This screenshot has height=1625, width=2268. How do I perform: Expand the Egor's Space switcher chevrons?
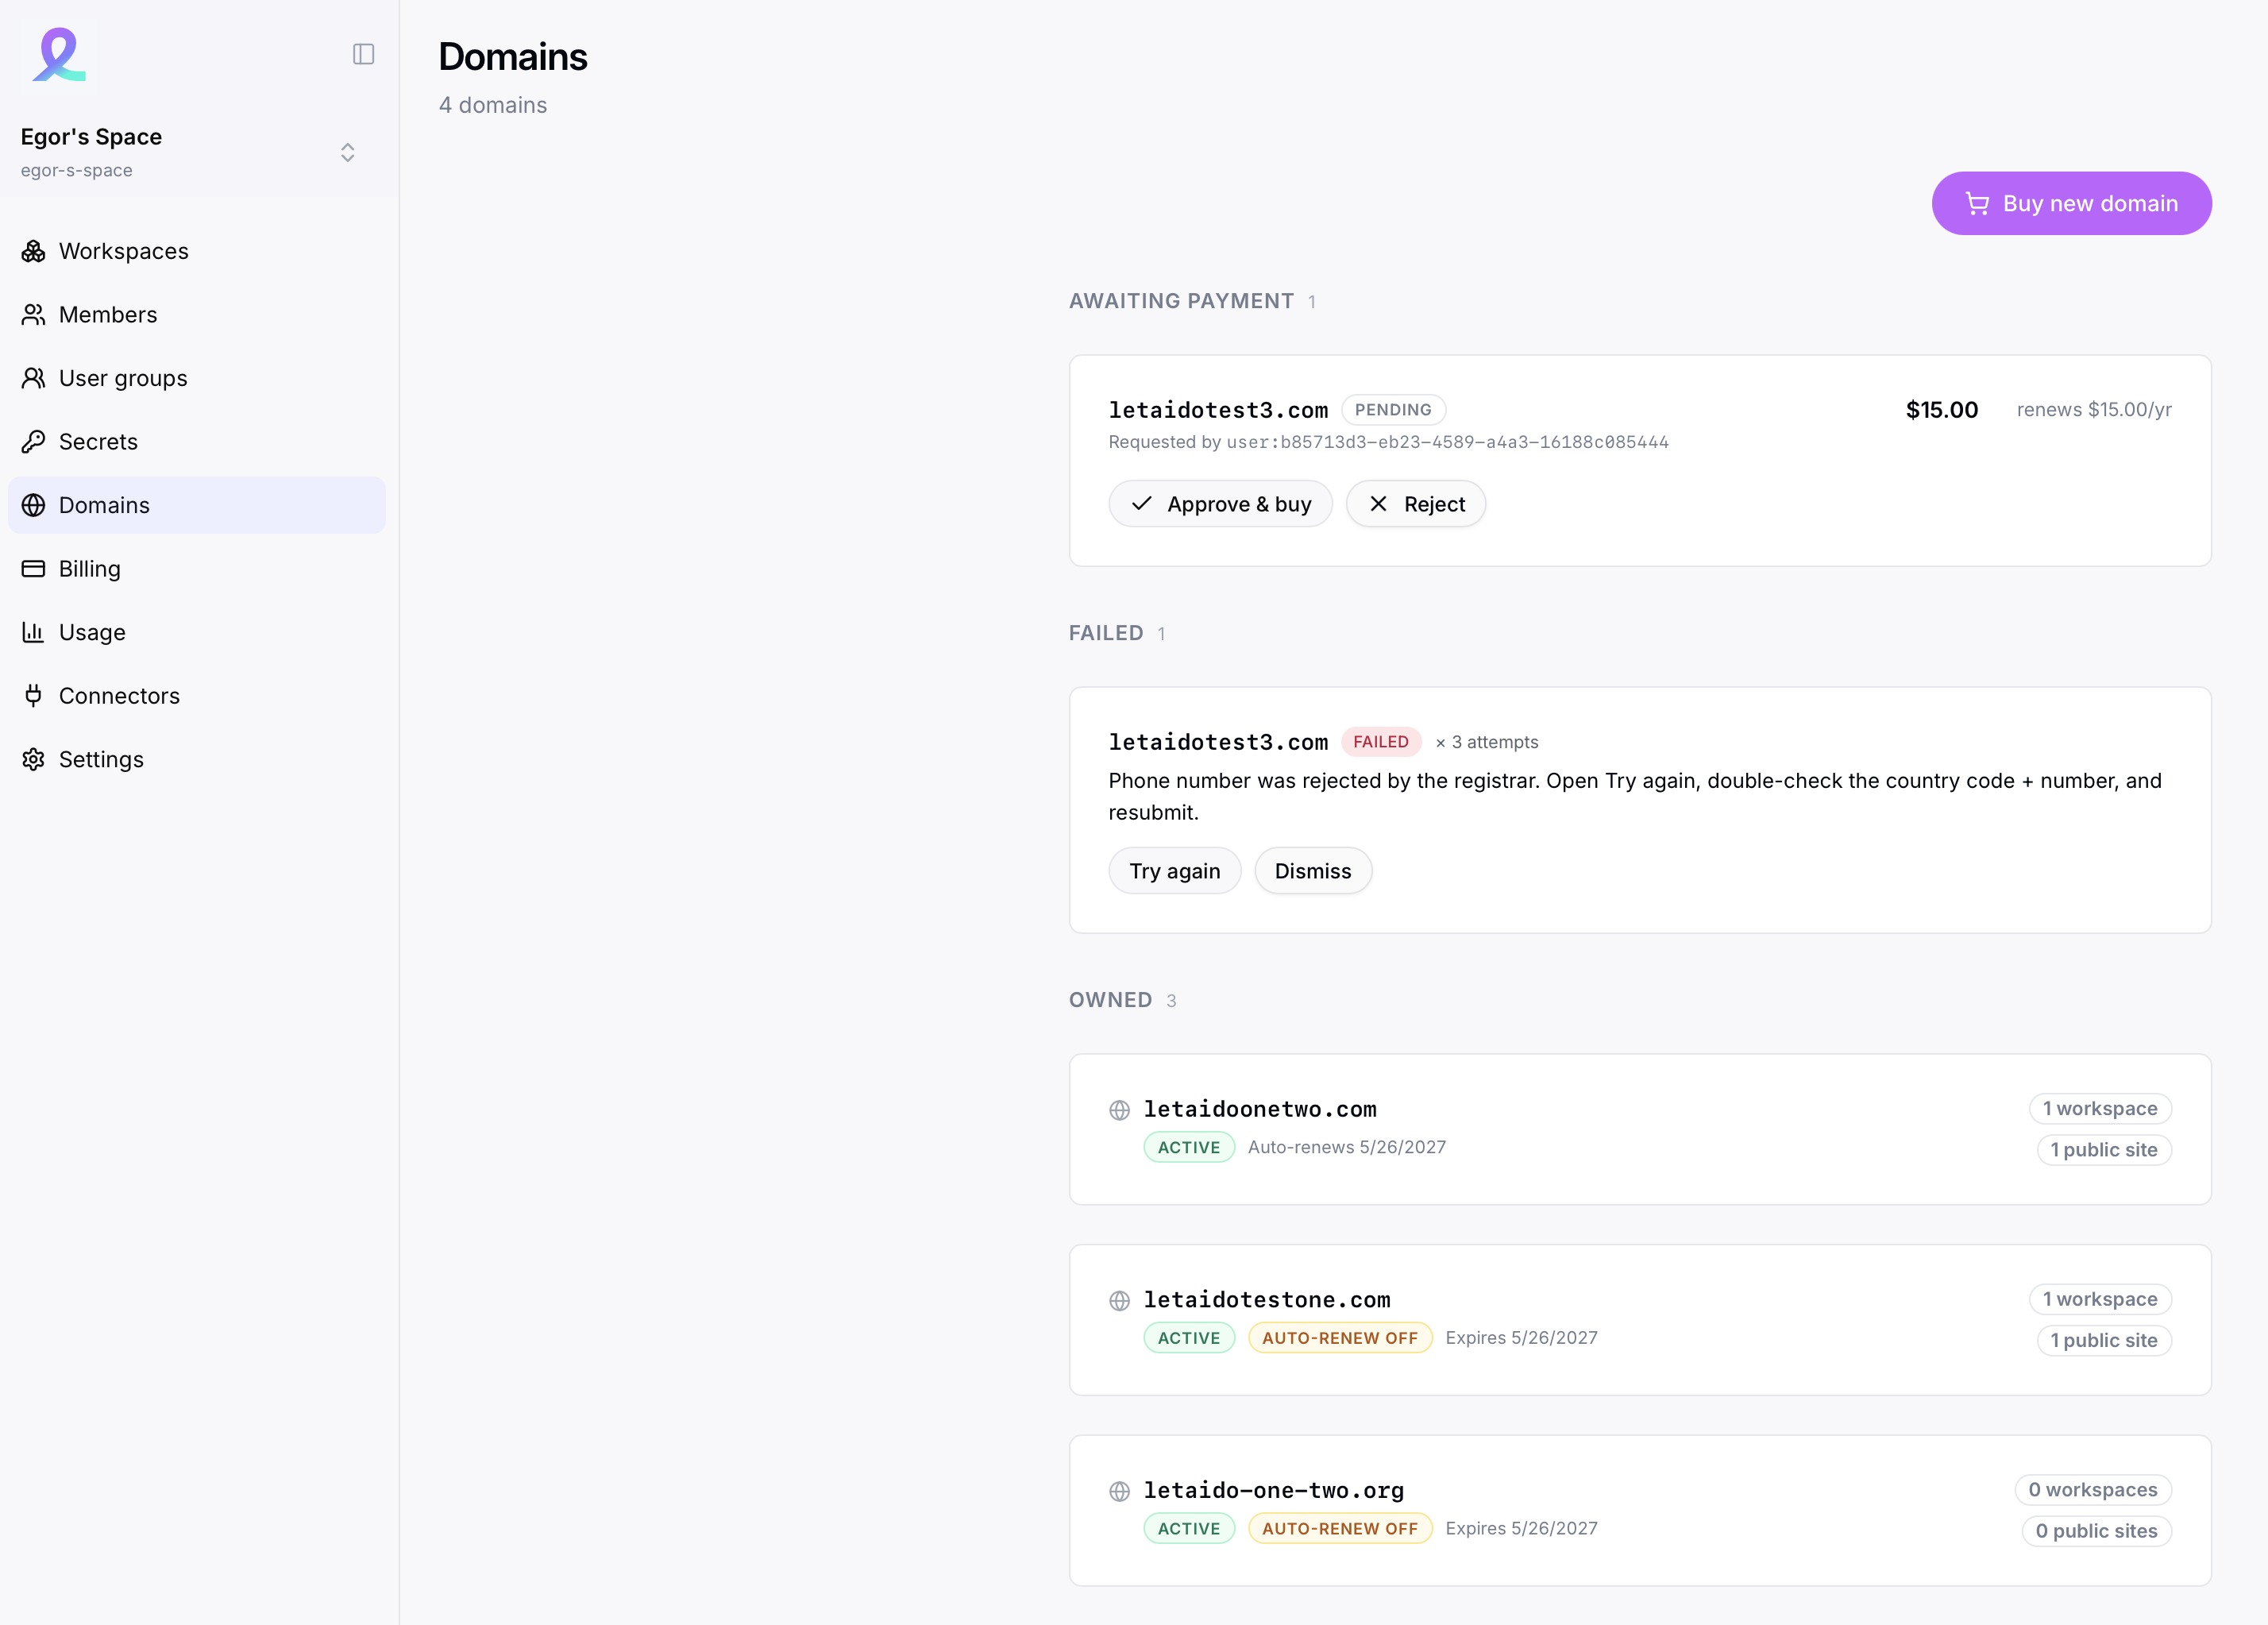tap(348, 152)
